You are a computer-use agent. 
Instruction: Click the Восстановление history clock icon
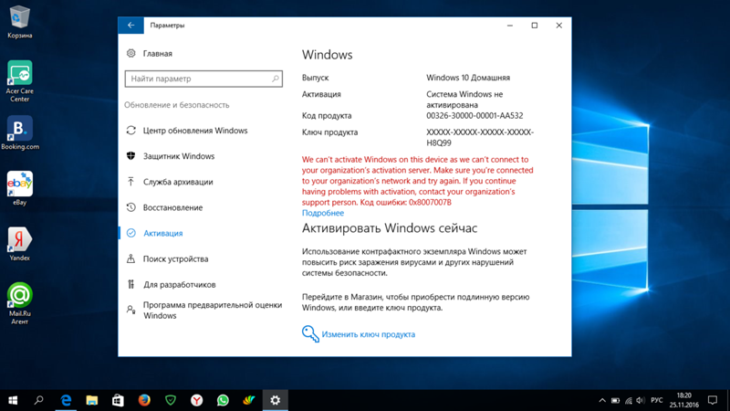[130, 207]
